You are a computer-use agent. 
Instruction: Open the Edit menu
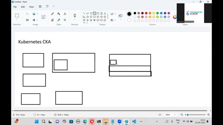(x=23, y=7)
